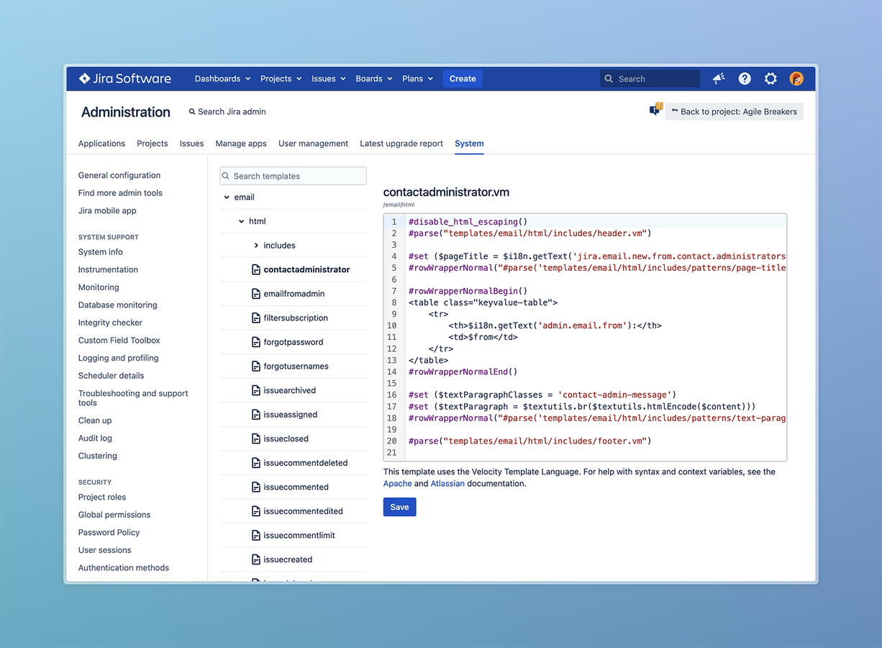Expand the includes folder

point(256,246)
